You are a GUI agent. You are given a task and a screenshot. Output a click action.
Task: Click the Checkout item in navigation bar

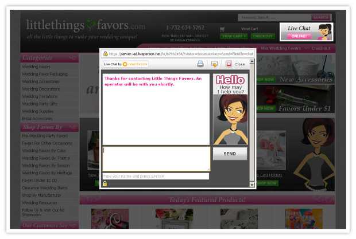[x=320, y=49]
